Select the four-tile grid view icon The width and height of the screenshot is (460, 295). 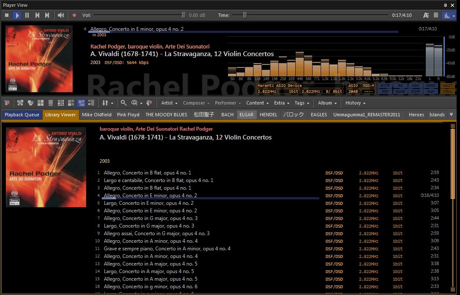pos(41,103)
